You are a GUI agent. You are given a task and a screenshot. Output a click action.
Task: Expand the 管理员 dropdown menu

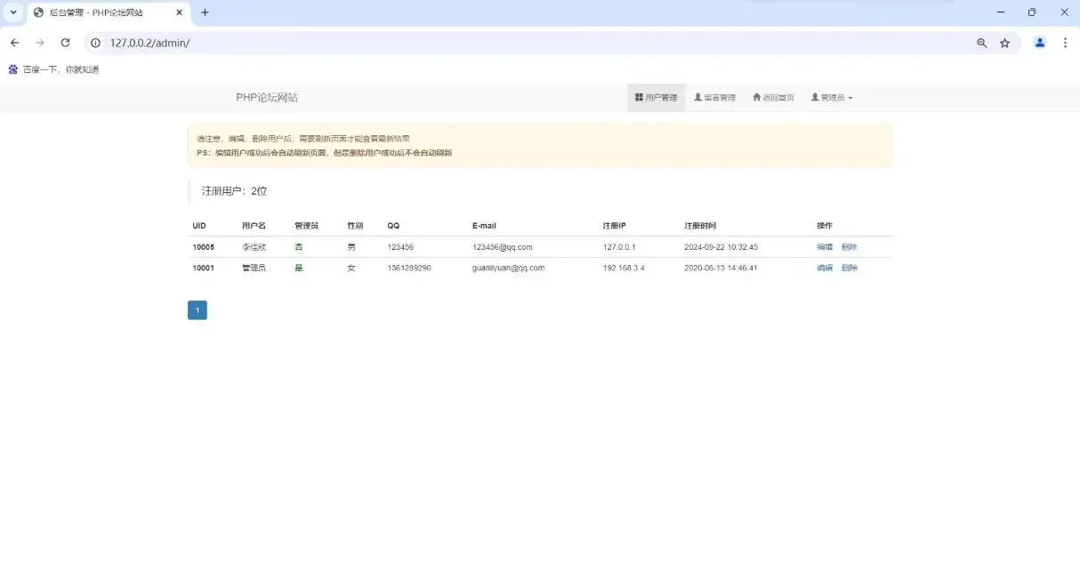pos(832,98)
